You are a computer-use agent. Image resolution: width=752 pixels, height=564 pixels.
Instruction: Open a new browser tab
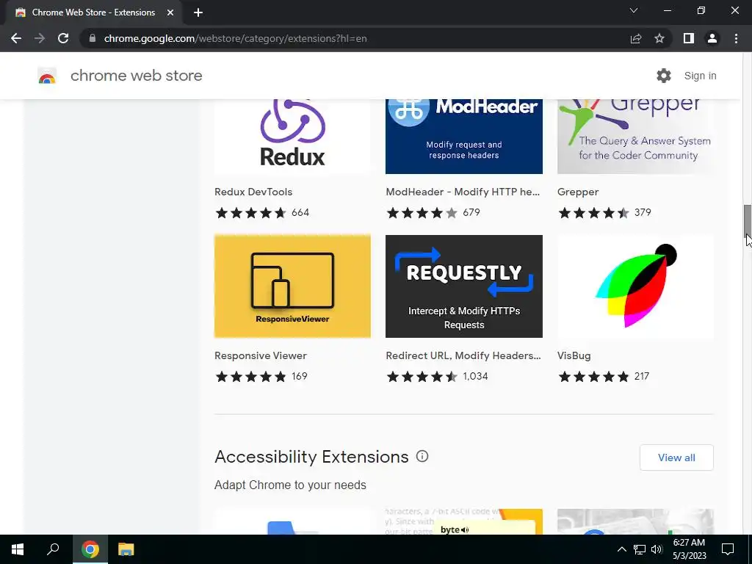(x=198, y=12)
